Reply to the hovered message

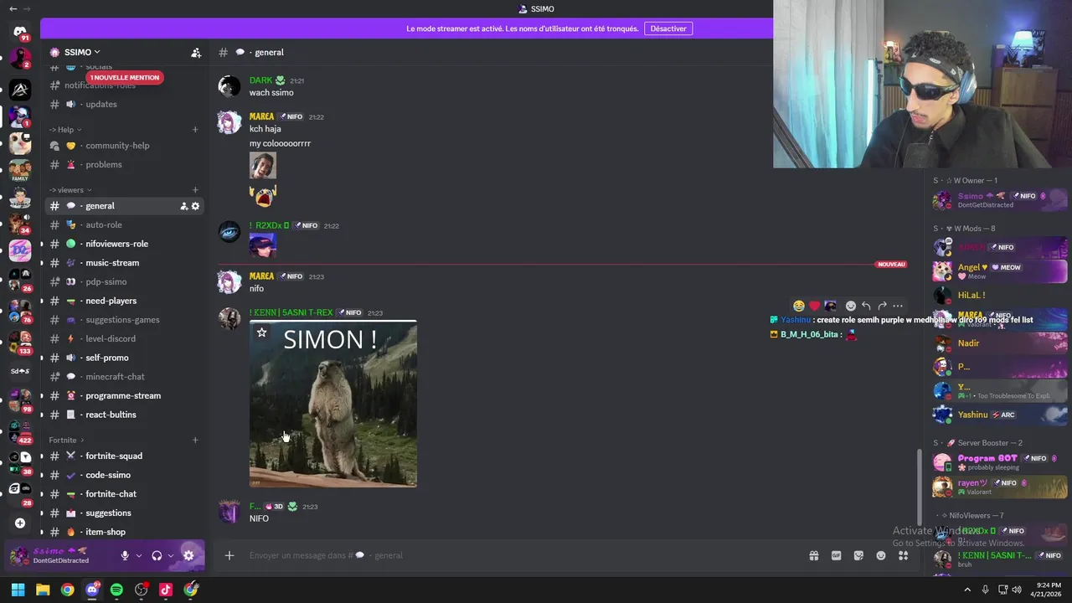tap(866, 306)
